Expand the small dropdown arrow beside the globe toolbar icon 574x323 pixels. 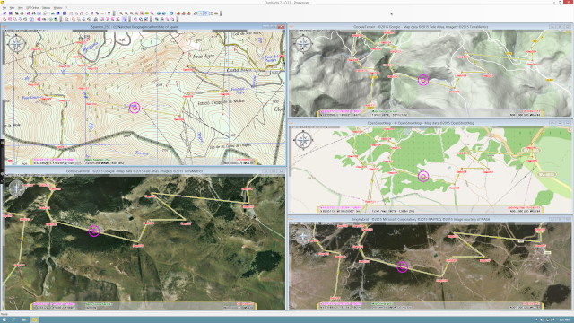(168, 13)
